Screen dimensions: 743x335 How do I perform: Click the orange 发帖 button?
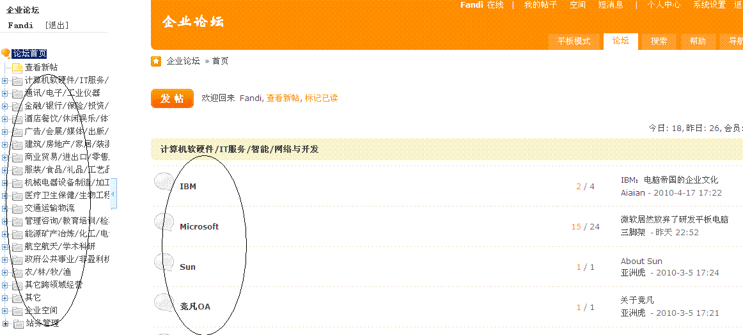[172, 98]
